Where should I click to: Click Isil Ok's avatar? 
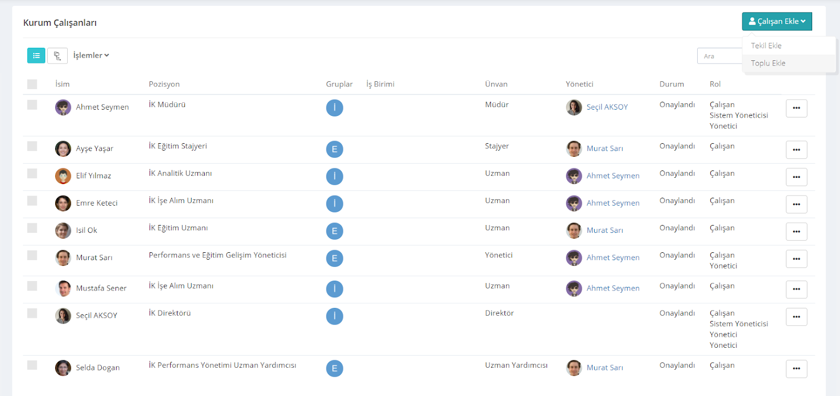point(63,231)
